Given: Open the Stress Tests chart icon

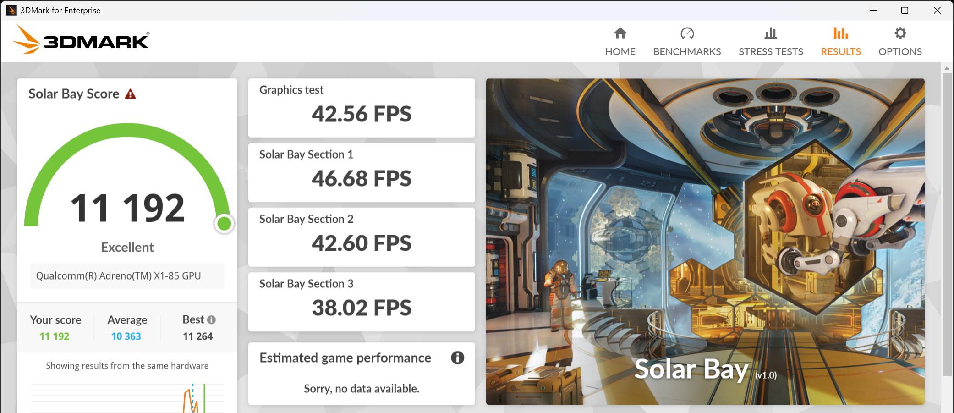Looking at the screenshot, I should [x=771, y=33].
